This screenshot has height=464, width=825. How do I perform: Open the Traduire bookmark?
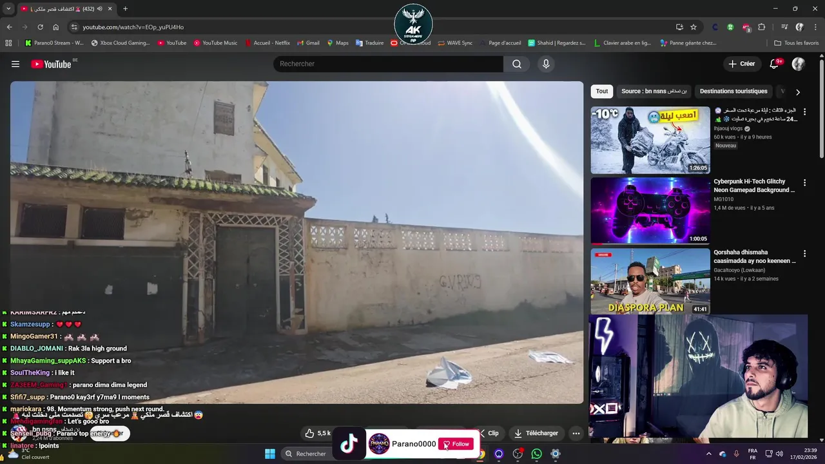pyautogui.click(x=369, y=43)
